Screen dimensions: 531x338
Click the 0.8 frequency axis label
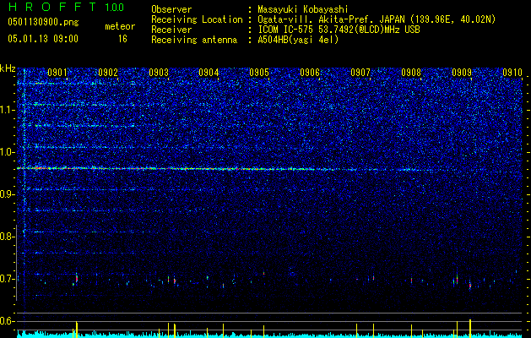7,237
